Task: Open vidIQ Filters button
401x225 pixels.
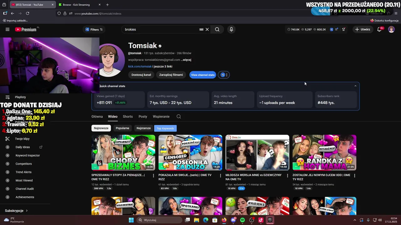Action: [94, 29]
